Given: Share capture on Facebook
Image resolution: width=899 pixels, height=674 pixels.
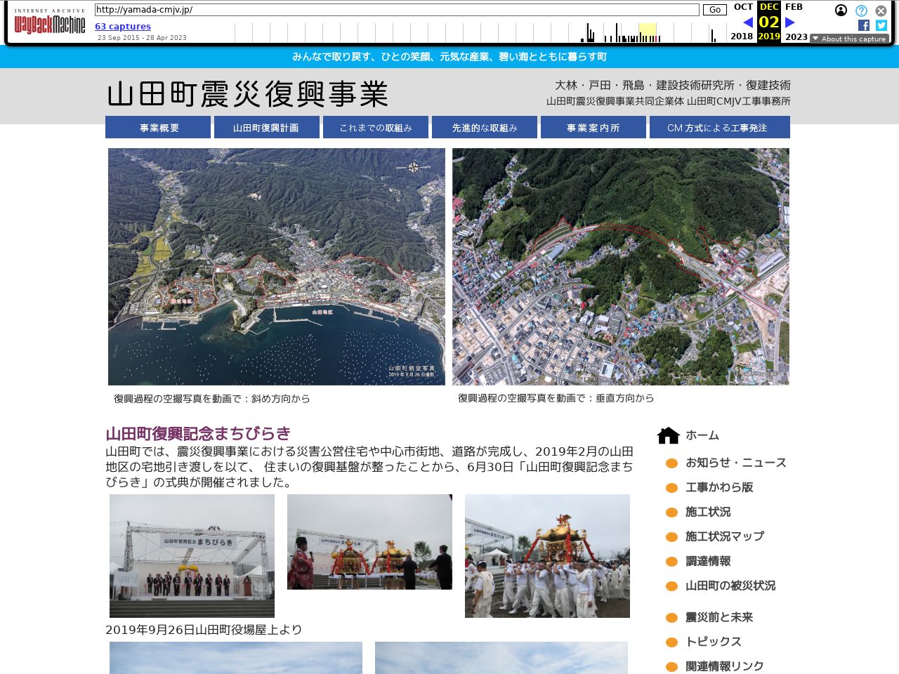Looking at the screenshot, I should pos(864,25).
